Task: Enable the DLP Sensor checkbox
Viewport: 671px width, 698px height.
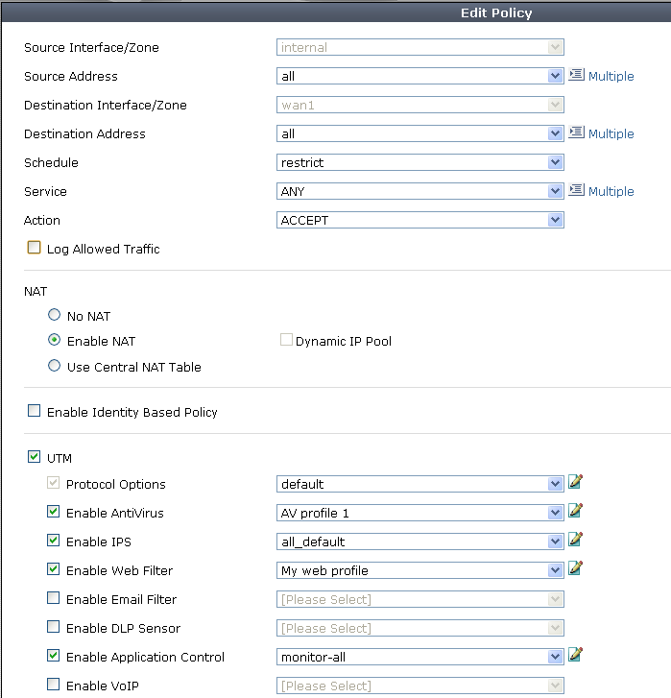Action: 54,628
